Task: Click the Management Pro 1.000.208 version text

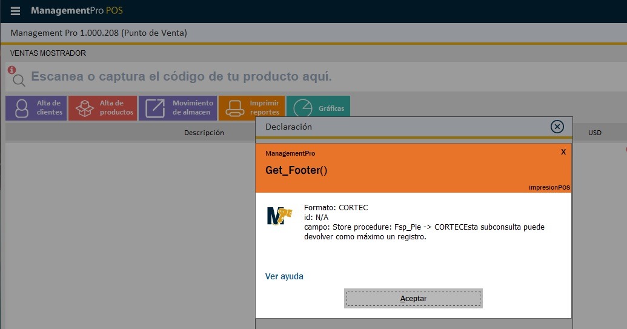Action: point(99,33)
